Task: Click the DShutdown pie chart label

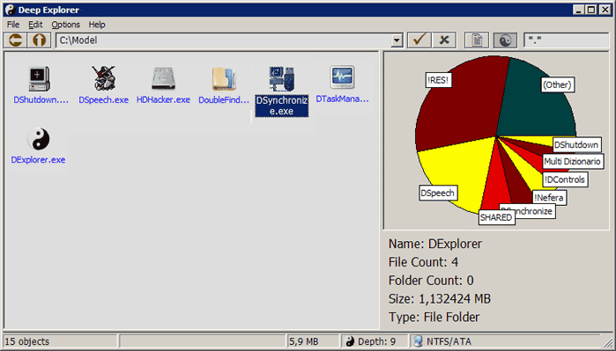Action: [x=576, y=145]
